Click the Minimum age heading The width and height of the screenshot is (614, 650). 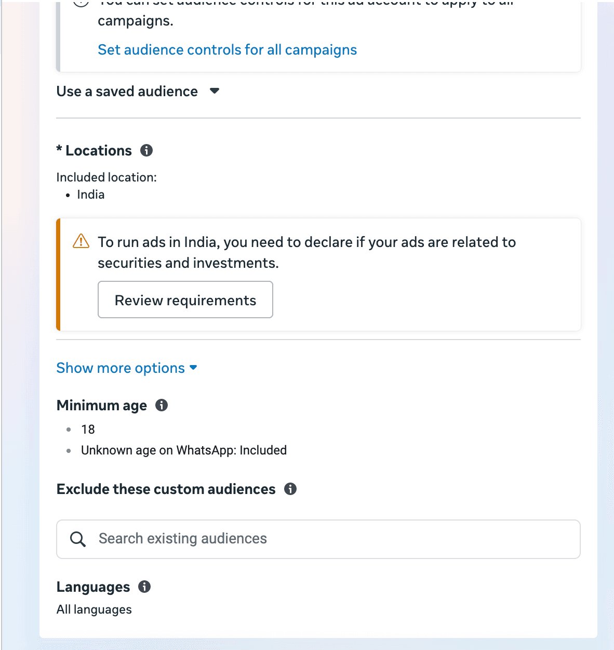[102, 406]
